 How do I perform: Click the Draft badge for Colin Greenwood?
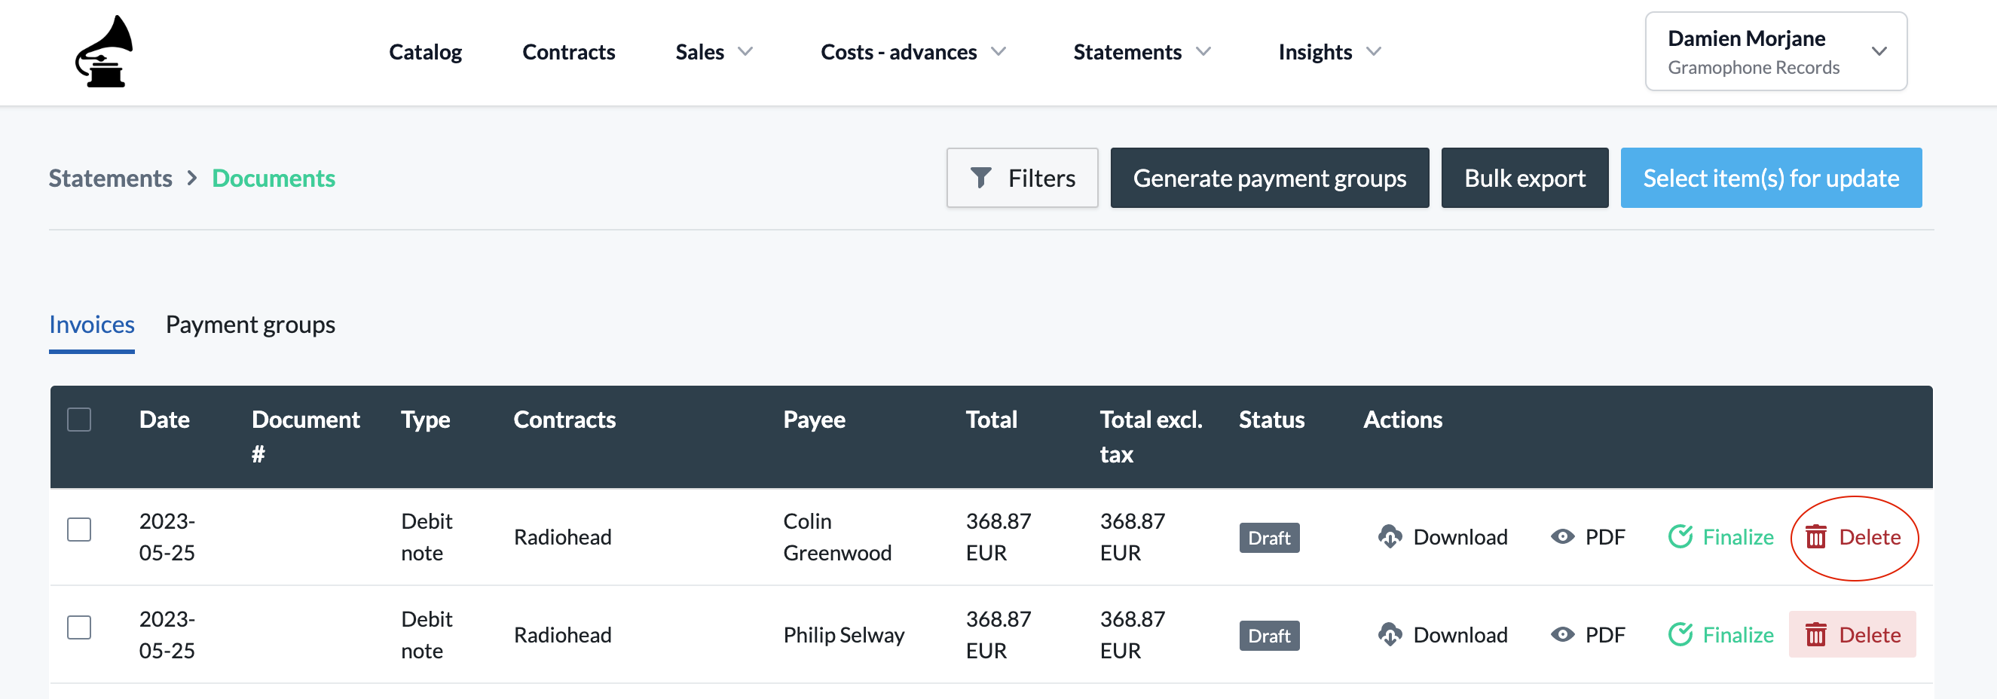(1269, 538)
